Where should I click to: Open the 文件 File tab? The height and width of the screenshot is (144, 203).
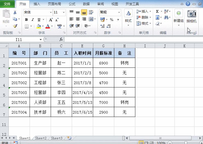[7, 4]
